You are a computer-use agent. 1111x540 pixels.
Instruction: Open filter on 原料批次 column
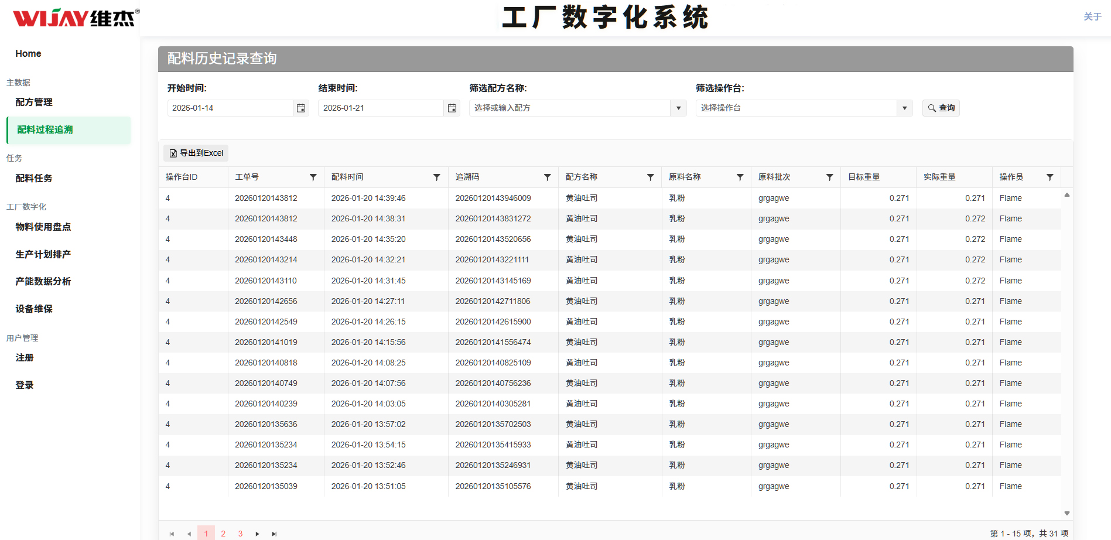(829, 177)
